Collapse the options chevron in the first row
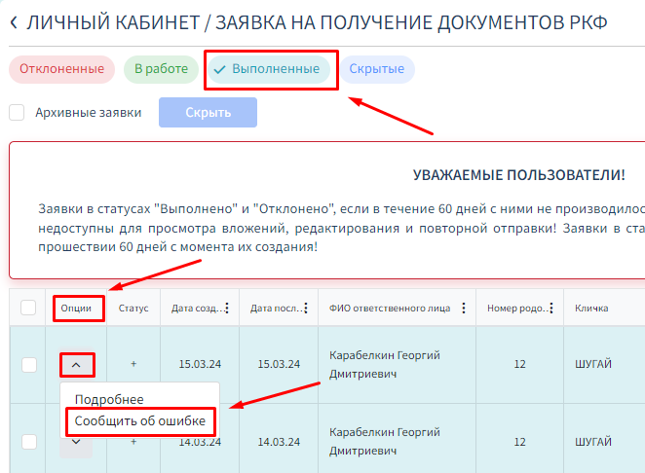 point(76,365)
